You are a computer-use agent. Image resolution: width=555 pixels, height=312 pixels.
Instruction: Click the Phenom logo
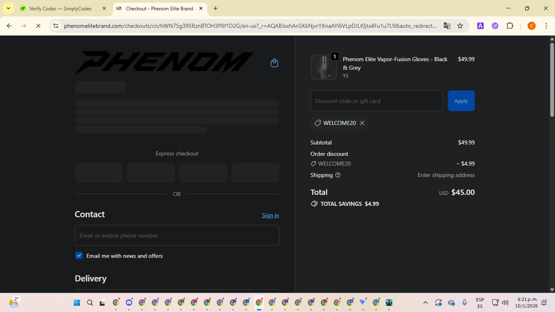pyautogui.click(x=164, y=62)
